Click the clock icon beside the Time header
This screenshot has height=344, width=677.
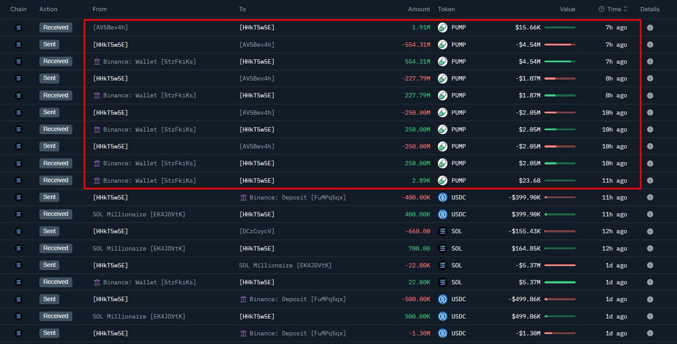(601, 9)
